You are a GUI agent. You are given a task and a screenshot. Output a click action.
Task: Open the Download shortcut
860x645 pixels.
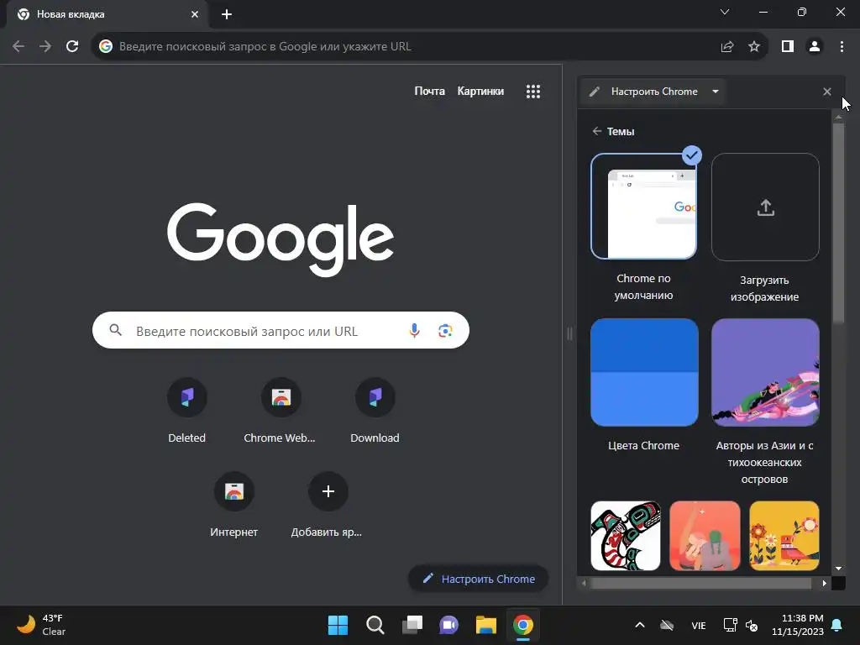[375, 410]
